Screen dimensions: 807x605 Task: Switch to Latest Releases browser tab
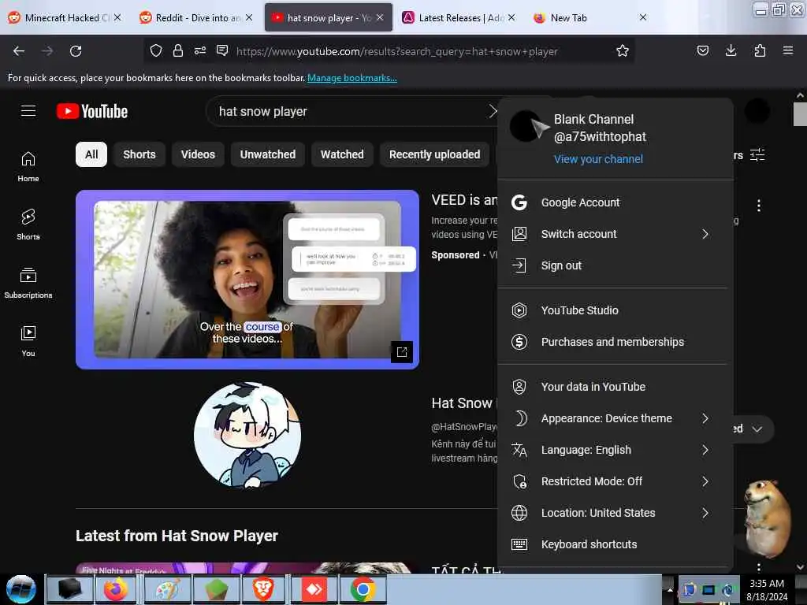459,17
